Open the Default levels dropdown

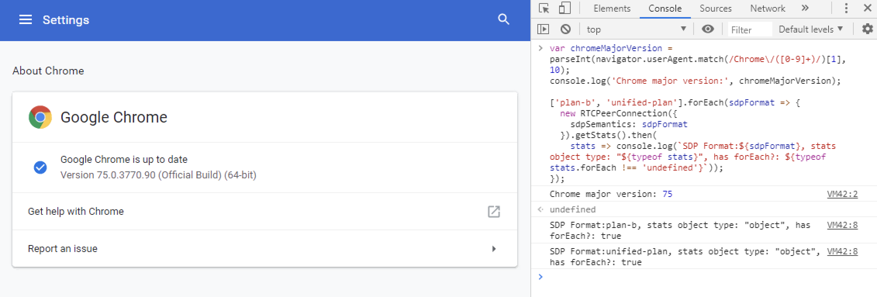[x=811, y=29]
